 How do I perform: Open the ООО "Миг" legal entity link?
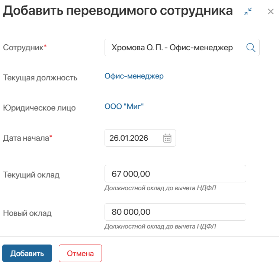(124, 106)
